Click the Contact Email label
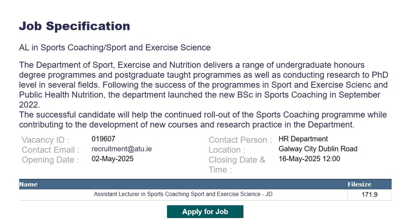The height and width of the screenshot is (224, 403). click(51, 150)
